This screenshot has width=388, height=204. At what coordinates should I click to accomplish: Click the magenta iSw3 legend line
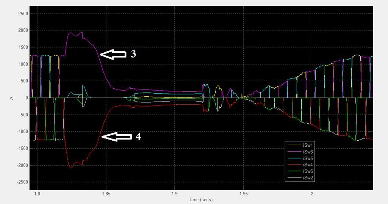294,152
